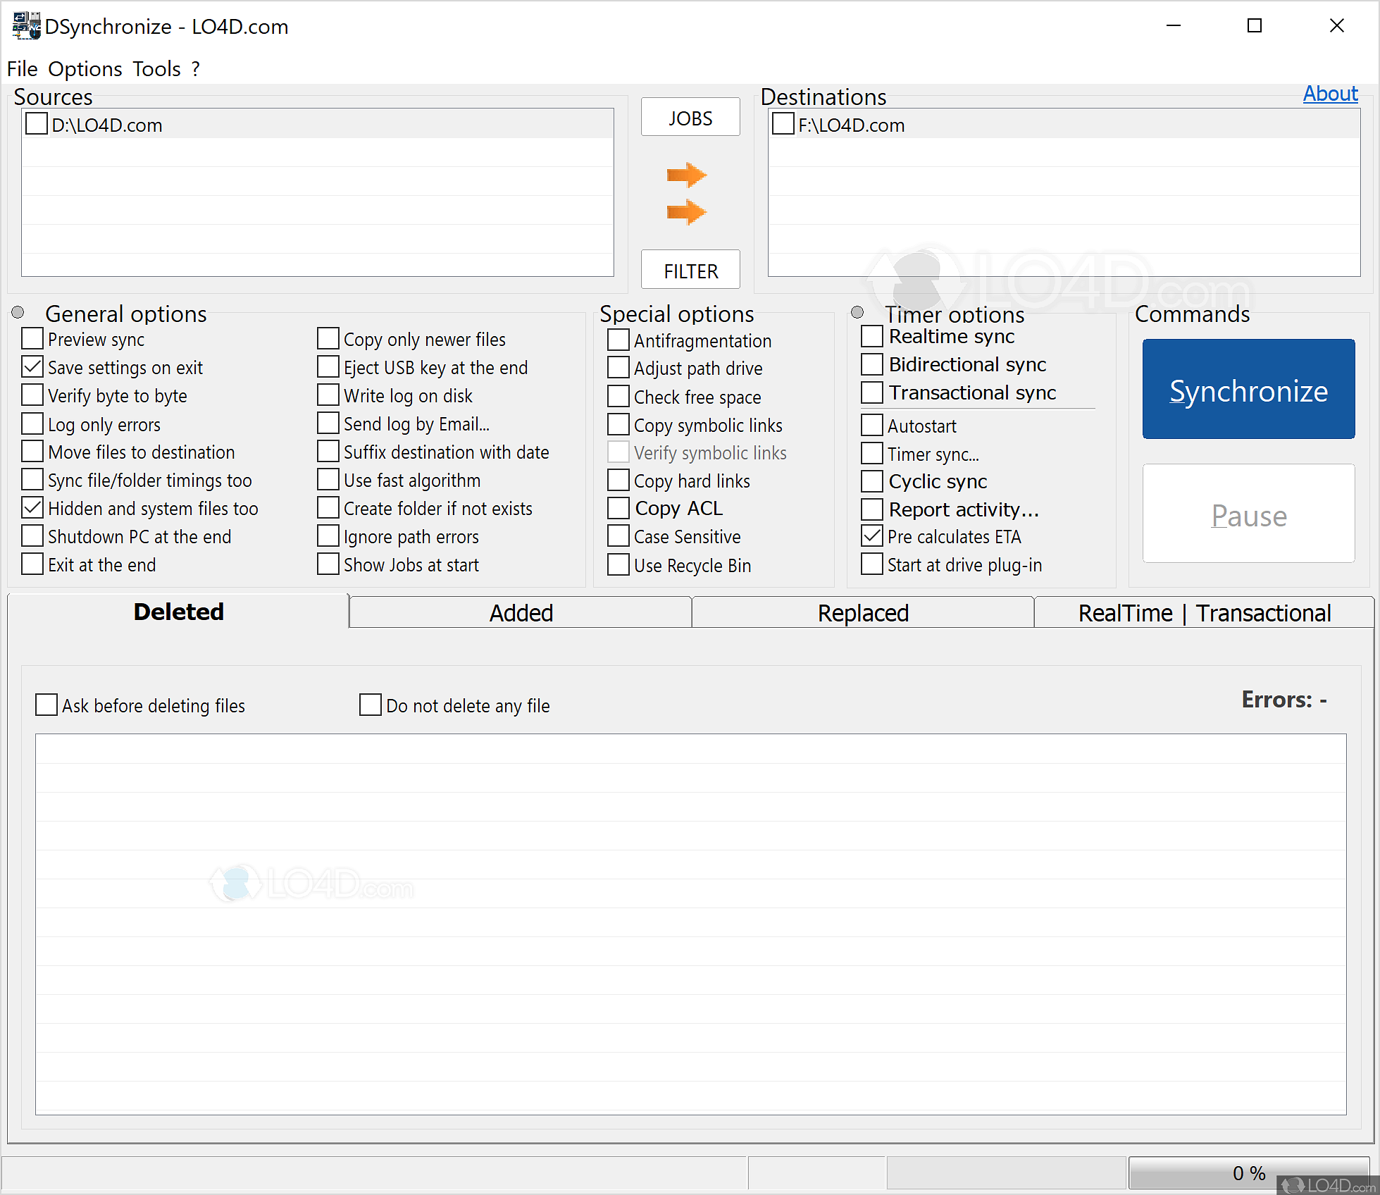Switch to RealTime | Transactional tab
Screen dimensions: 1380x1195
coord(1204,612)
